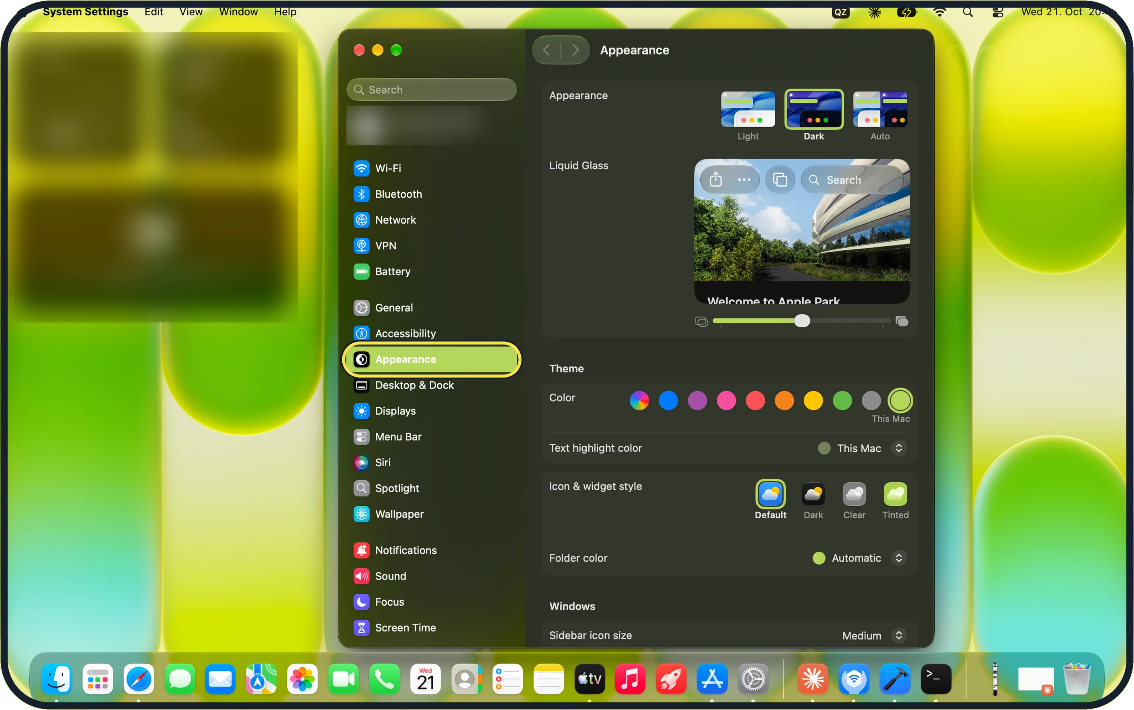Go back with the back arrow

coord(546,50)
